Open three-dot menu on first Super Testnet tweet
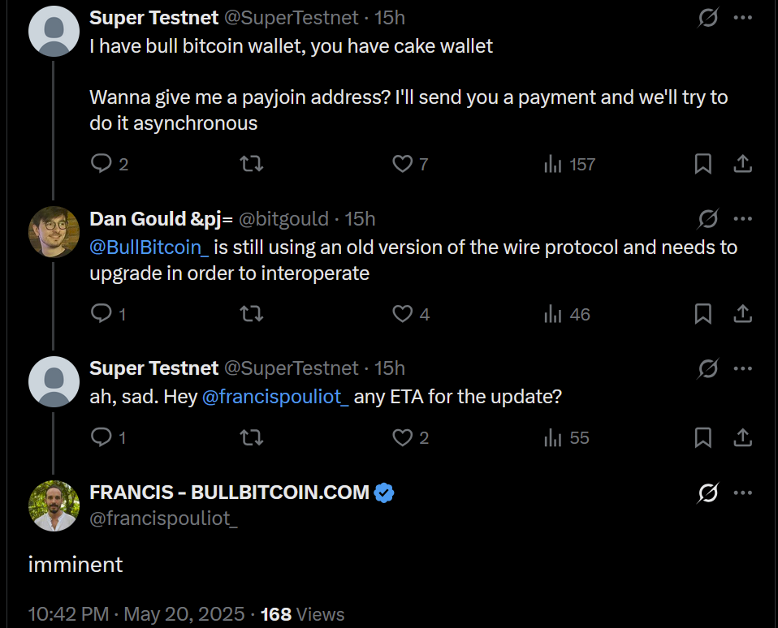 click(x=742, y=17)
